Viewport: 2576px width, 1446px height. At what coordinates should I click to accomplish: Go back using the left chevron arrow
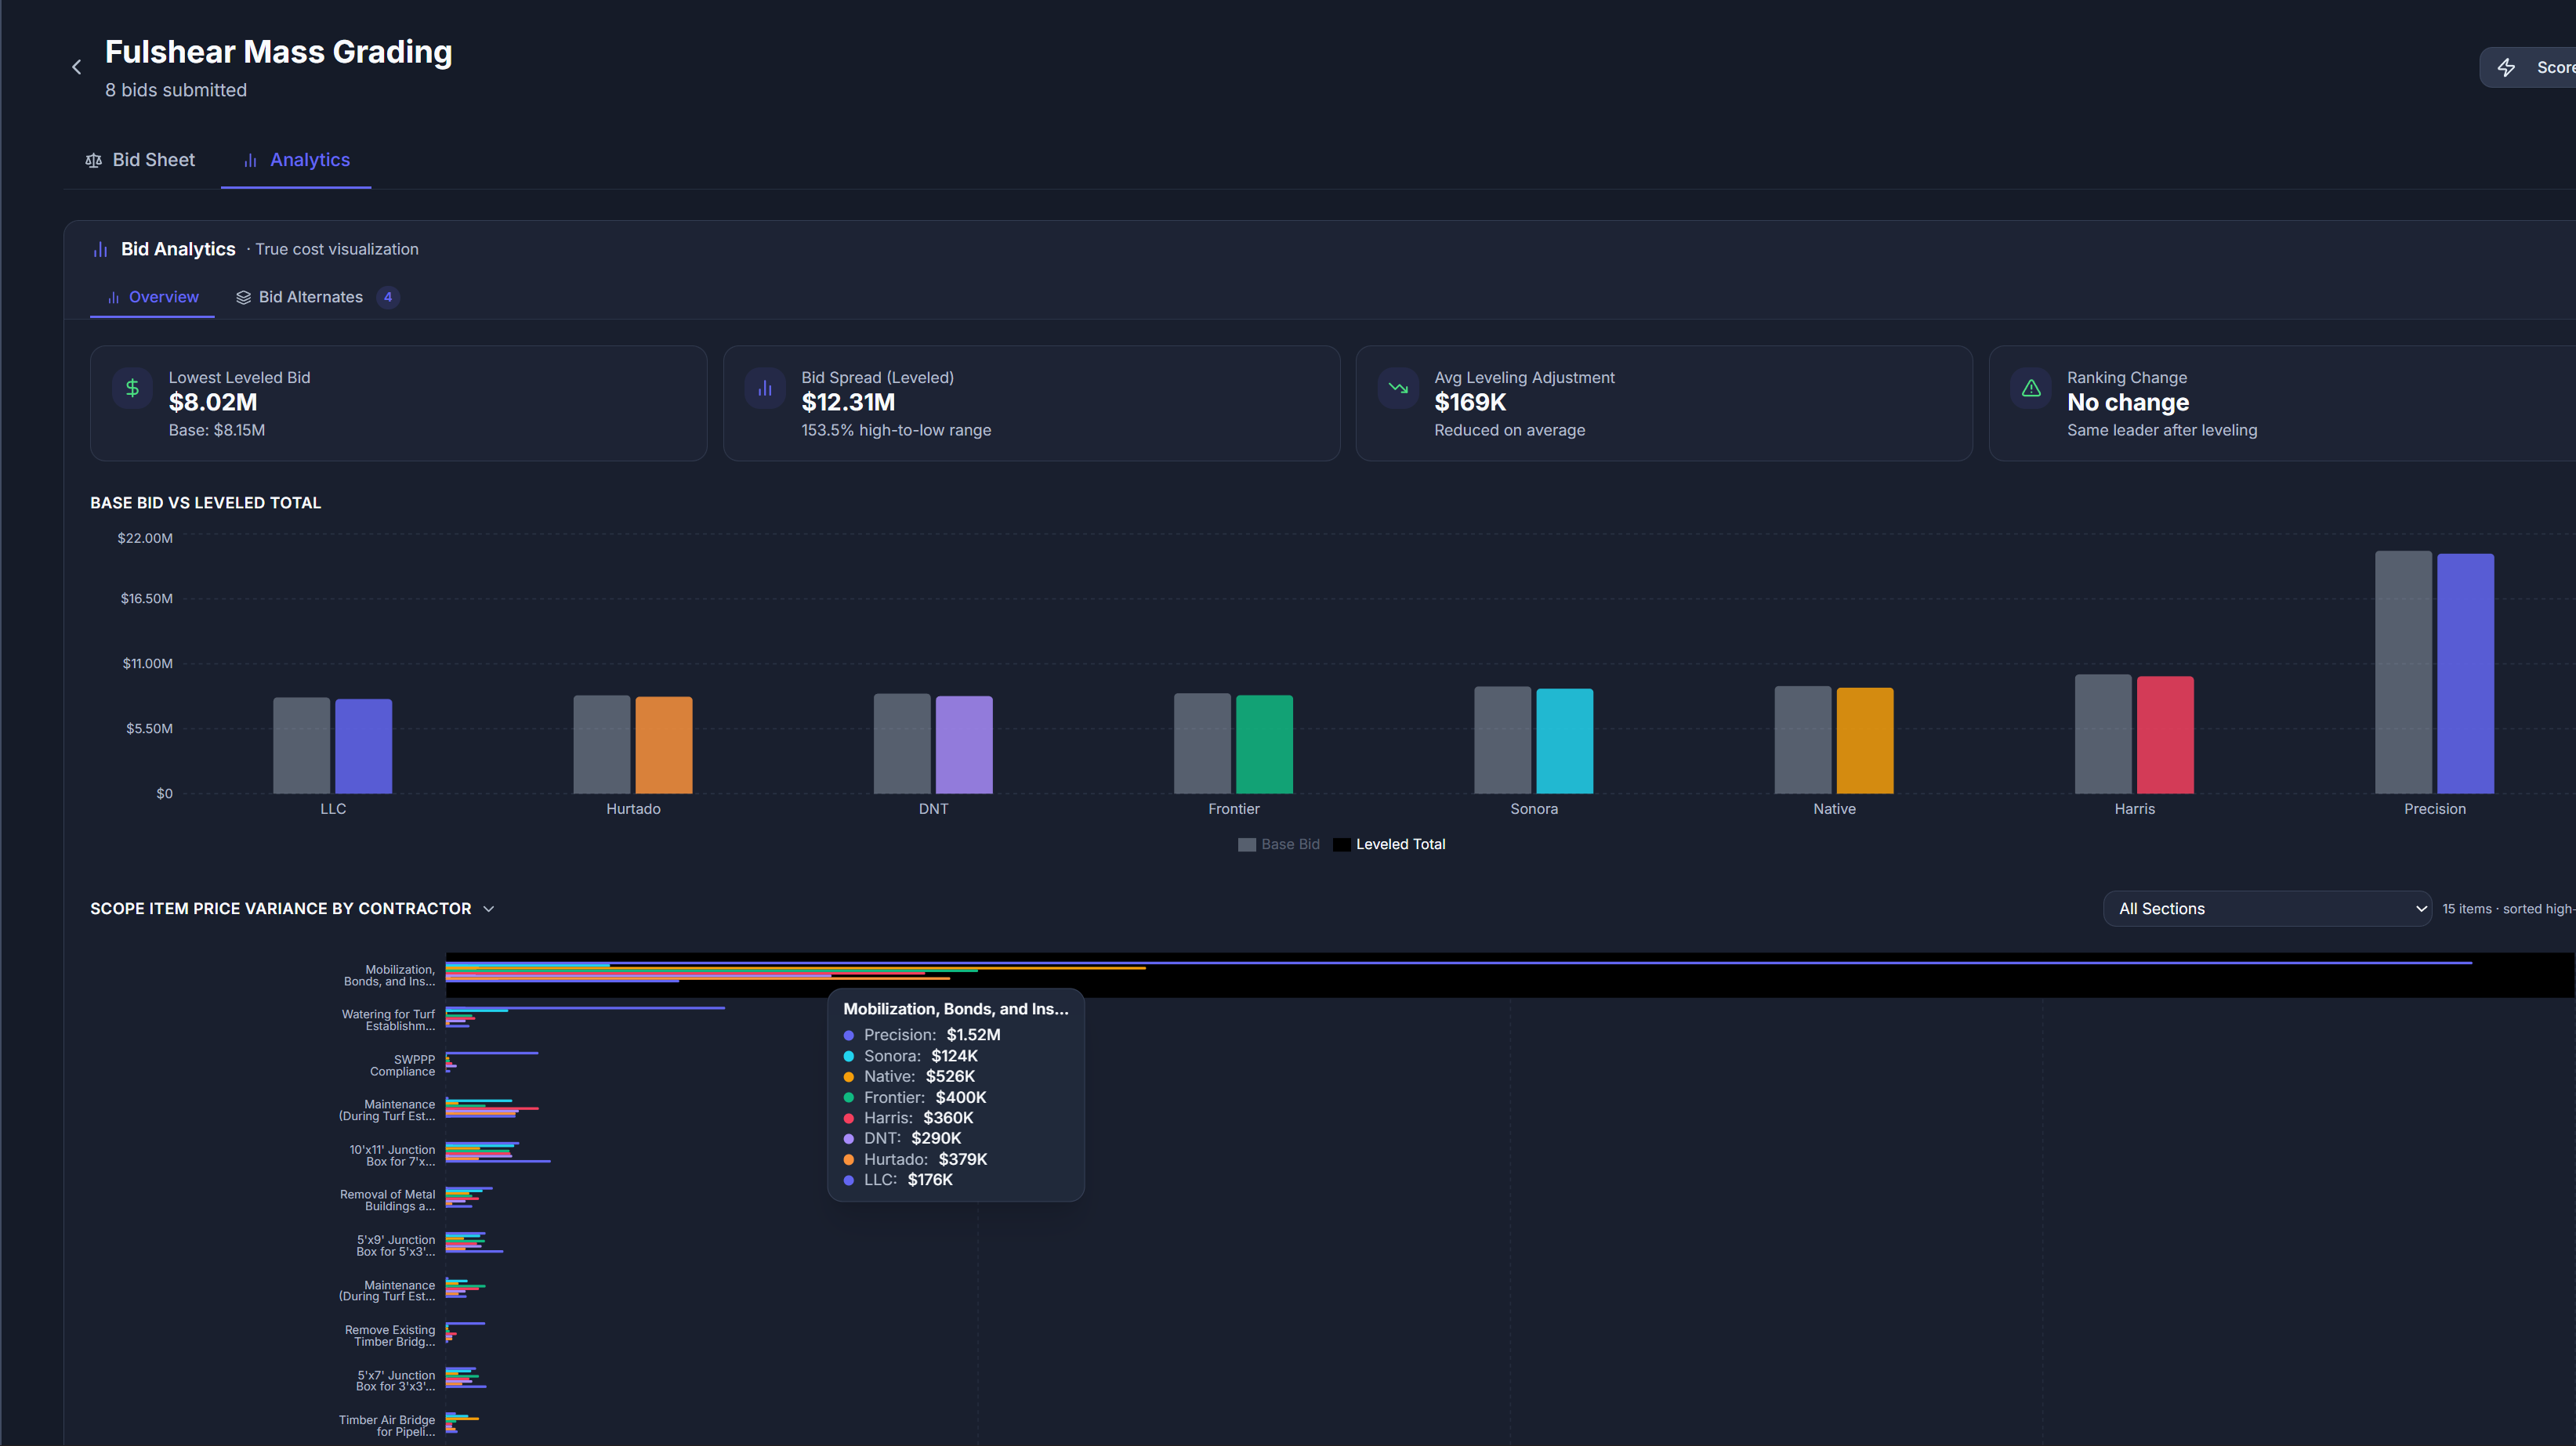[77, 67]
